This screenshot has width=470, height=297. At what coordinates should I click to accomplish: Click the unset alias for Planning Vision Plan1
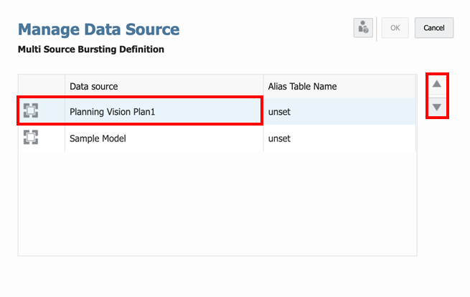(279, 113)
